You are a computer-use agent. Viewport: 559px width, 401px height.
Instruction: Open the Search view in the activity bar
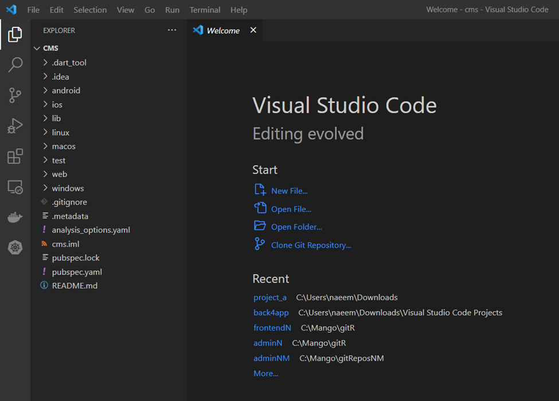coord(15,65)
